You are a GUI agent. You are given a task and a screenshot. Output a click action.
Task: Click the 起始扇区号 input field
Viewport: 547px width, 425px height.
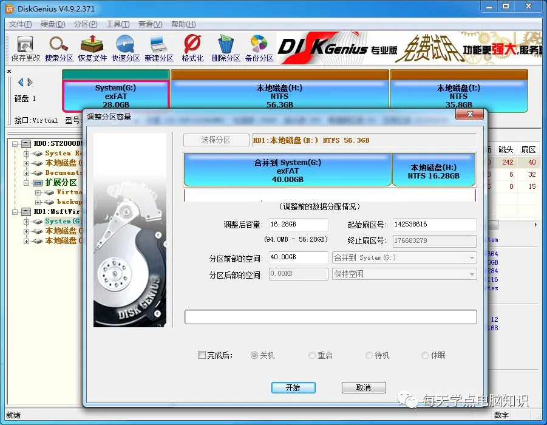[434, 225]
